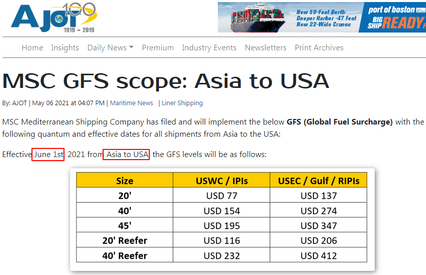Viewport: 426px width, 275px height.
Task: Navigate to Industry Events
Action: [x=209, y=48]
